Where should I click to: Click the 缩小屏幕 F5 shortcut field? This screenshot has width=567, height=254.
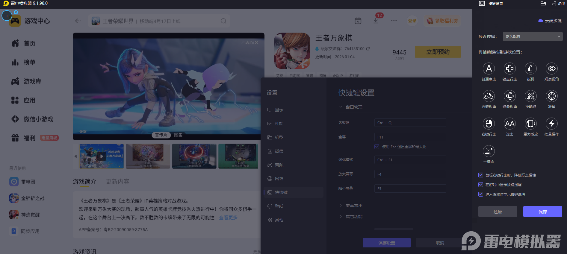pyautogui.click(x=410, y=188)
